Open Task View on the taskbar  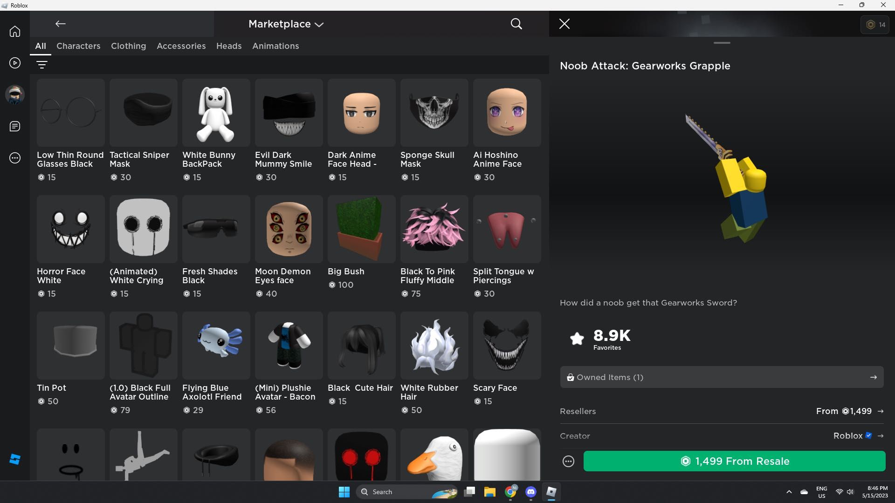click(x=469, y=492)
